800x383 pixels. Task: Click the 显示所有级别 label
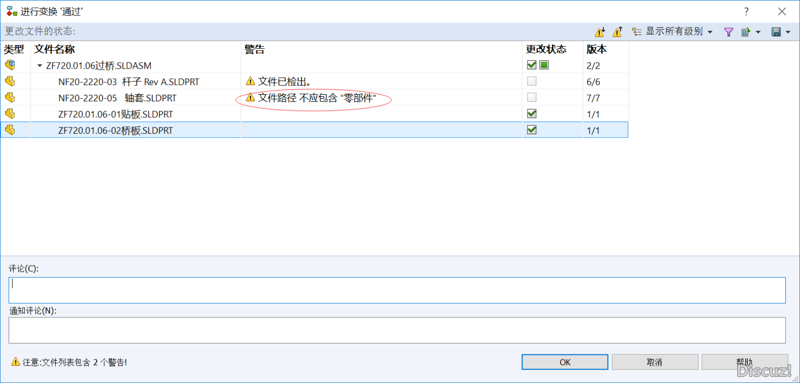(x=674, y=32)
